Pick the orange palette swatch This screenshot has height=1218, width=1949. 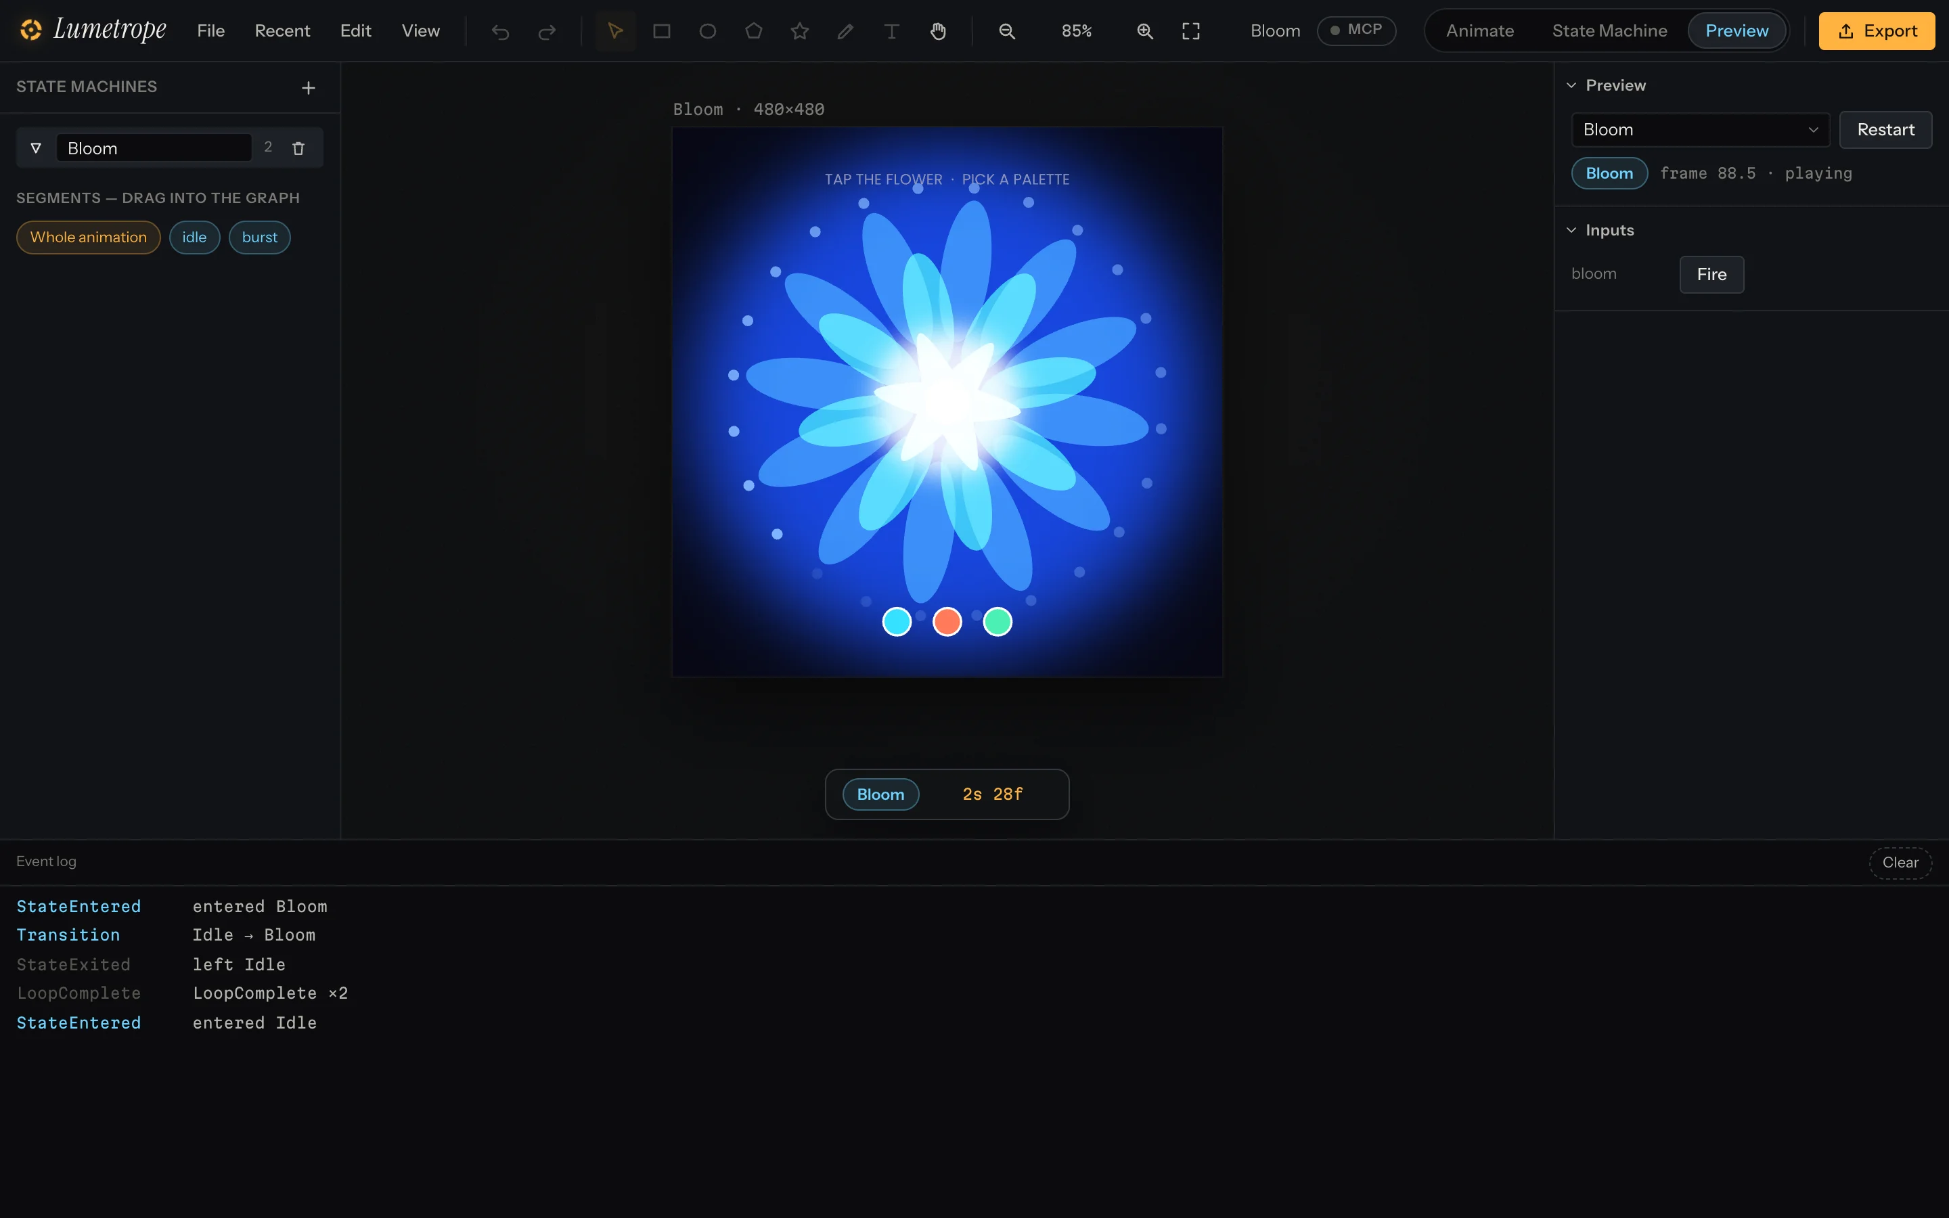pos(947,622)
